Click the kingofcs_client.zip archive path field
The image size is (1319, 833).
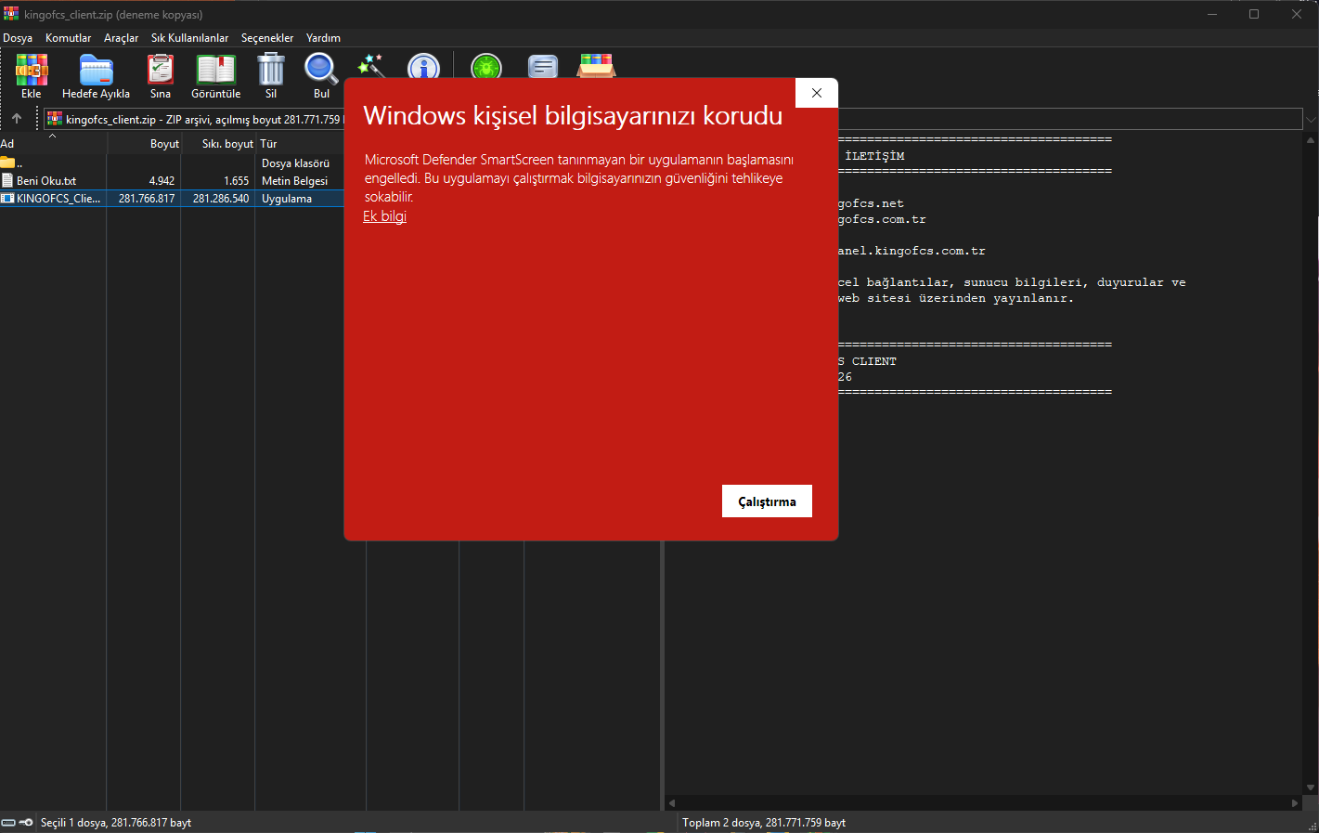[193, 119]
